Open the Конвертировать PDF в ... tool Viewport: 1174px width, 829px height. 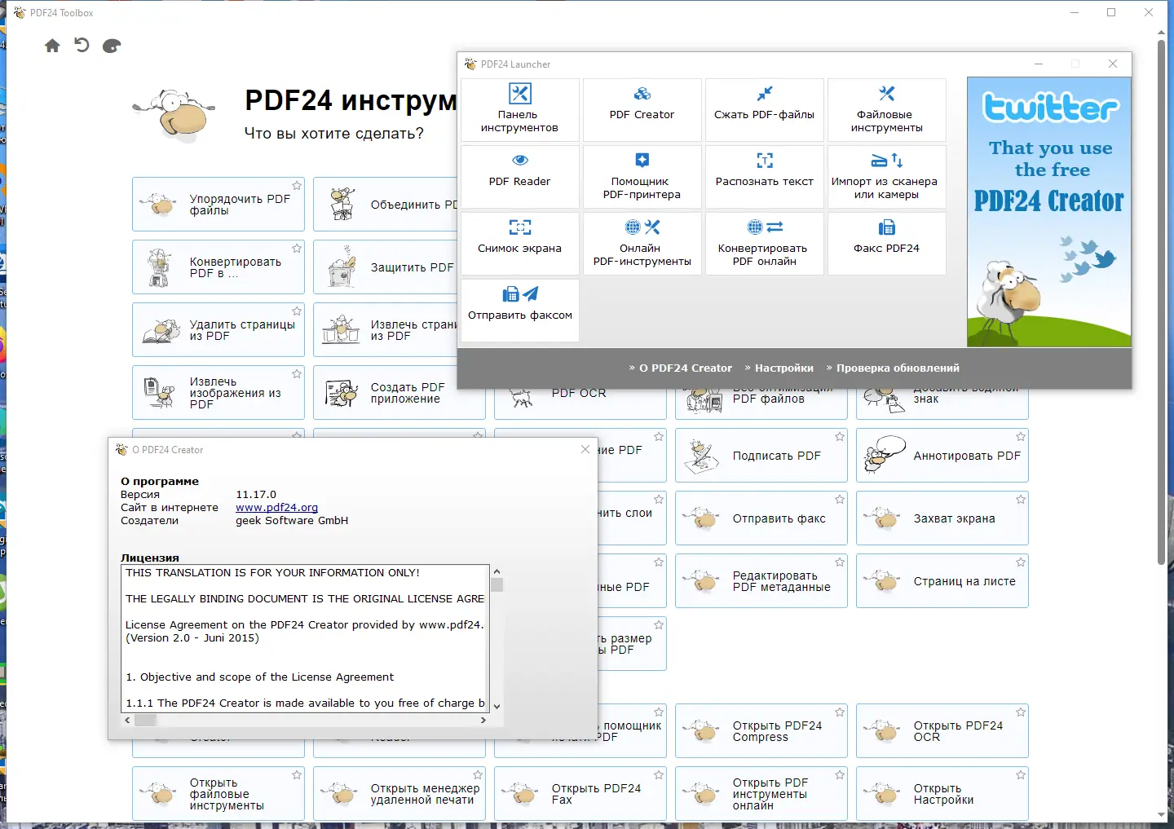point(218,267)
